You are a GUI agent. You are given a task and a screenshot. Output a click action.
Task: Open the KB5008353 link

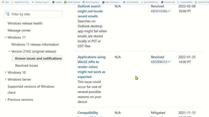click(x=159, y=62)
